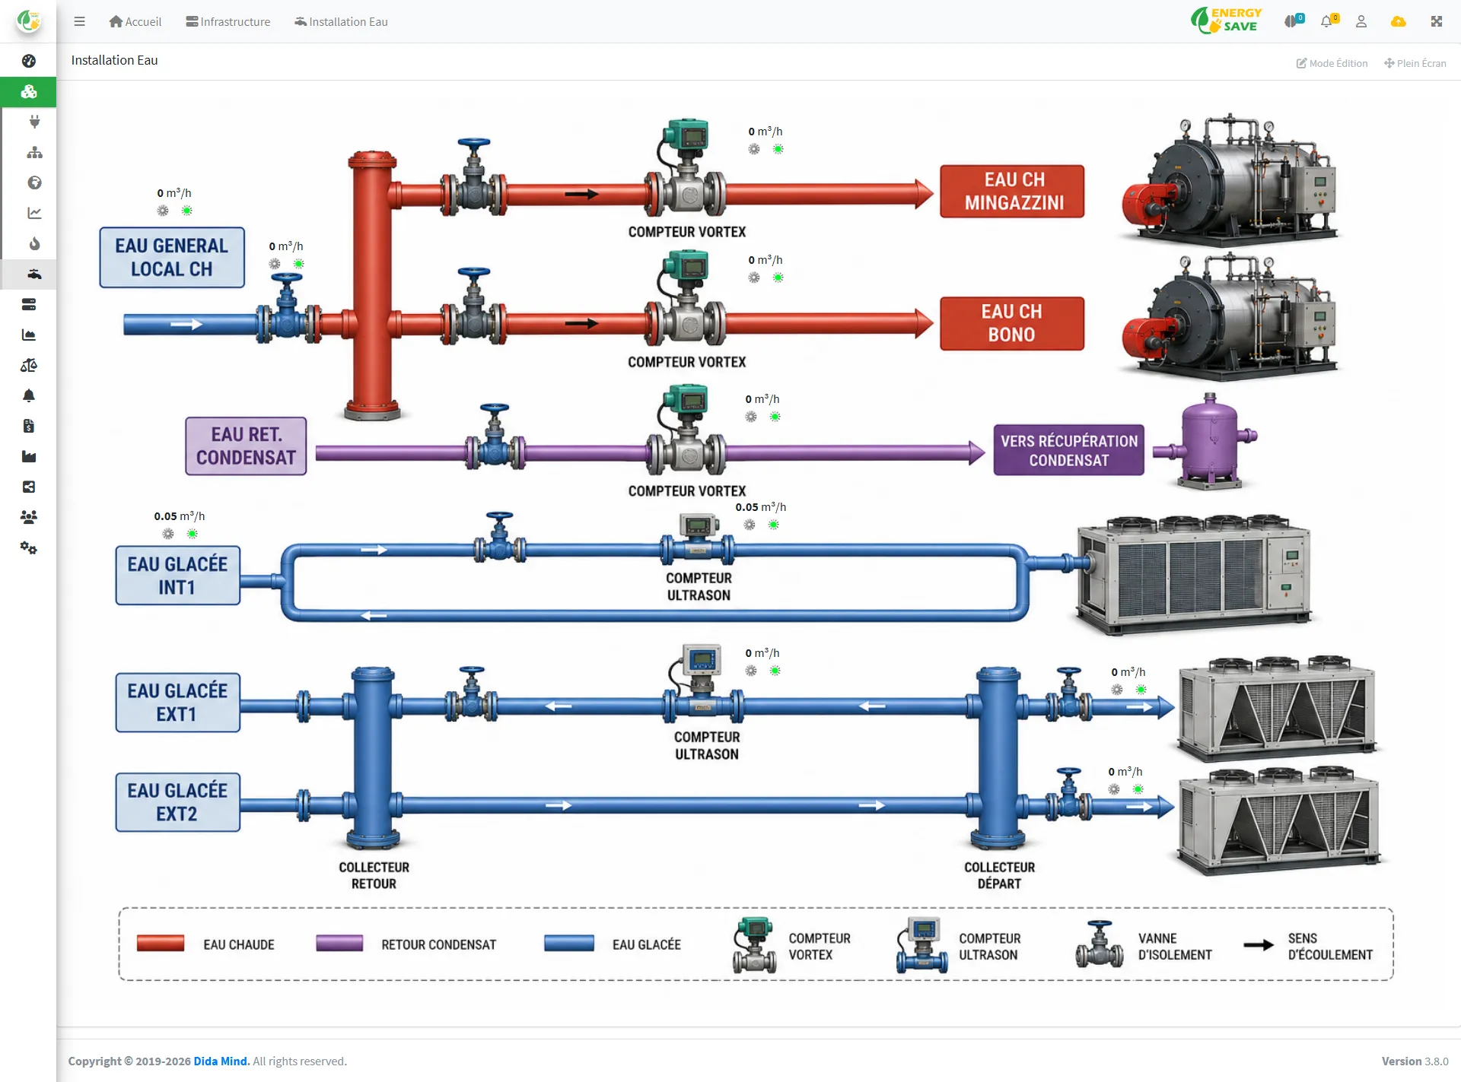Select Installation Eau breadcrumb item
The height and width of the screenshot is (1082, 1461).
click(x=341, y=21)
